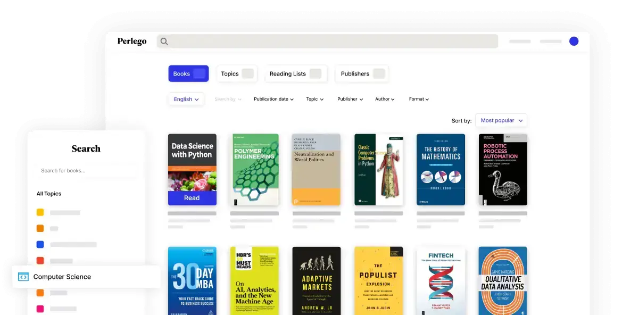622x315 pixels.
Task: Switch to the Books tab
Action: pos(188,74)
